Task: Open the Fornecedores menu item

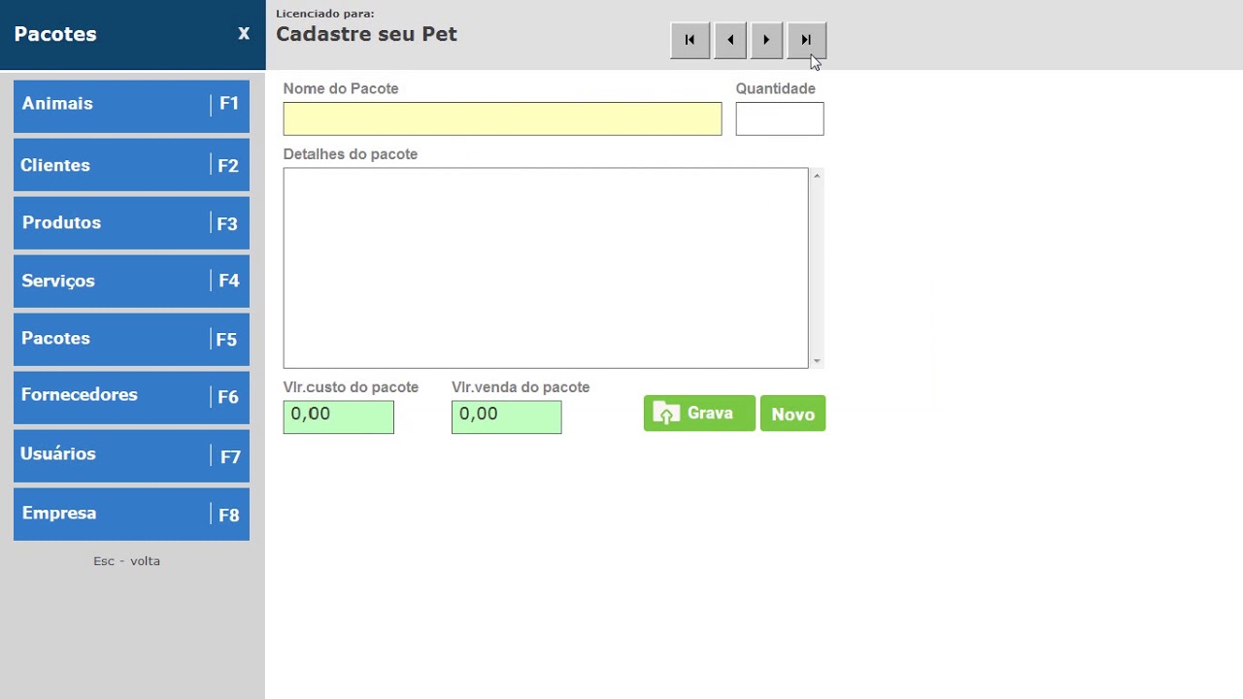Action: [x=131, y=396]
